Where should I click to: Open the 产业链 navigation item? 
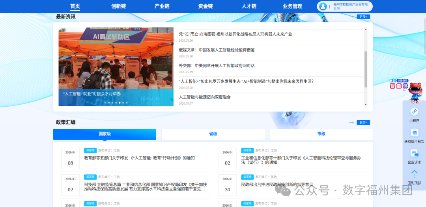point(162,6)
